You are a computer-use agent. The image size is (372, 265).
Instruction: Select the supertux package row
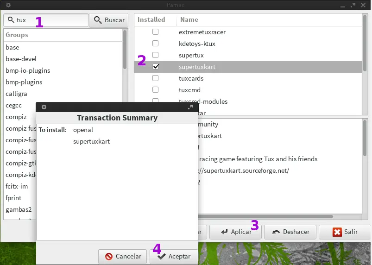coord(248,55)
